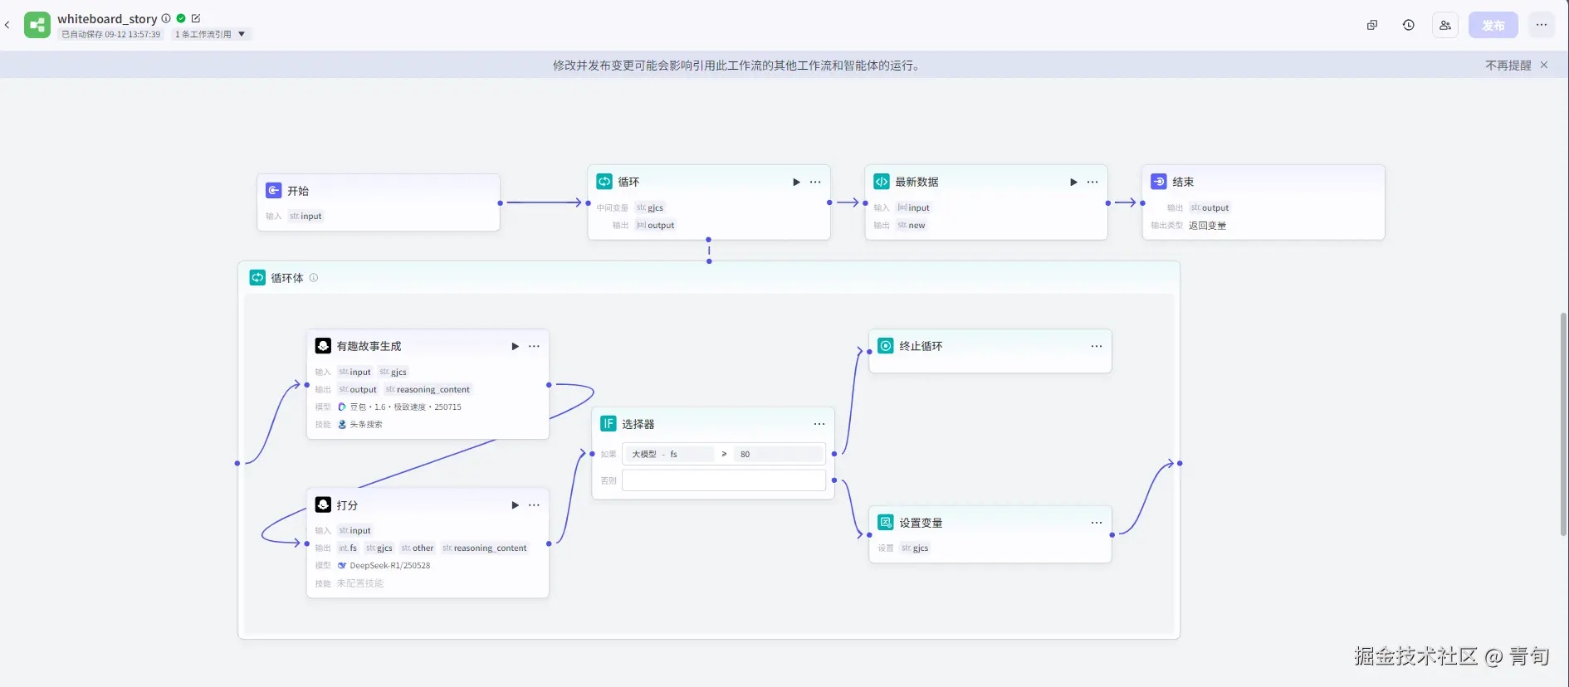Open 选择器 node more menu
Screen dimensions: 1569x687
click(819, 424)
